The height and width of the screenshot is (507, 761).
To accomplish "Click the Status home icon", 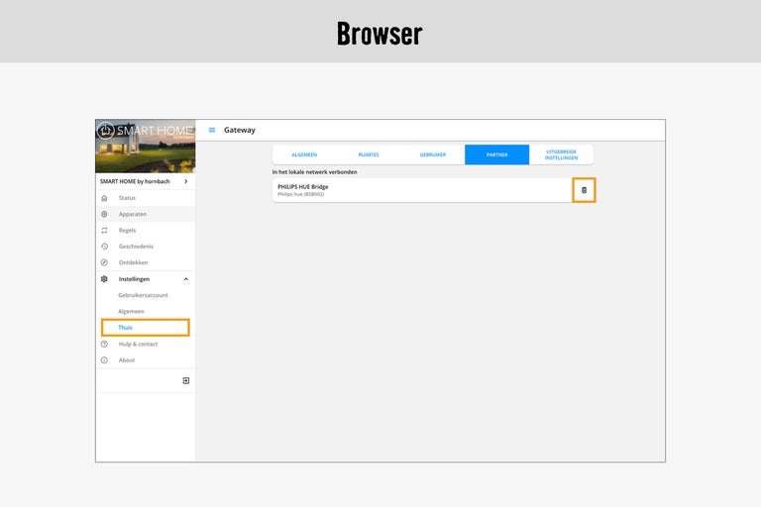I will (x=104, y=198).
